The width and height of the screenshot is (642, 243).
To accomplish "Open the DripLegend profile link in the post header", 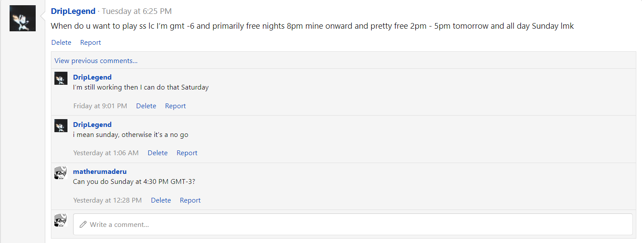I will 73,11.
